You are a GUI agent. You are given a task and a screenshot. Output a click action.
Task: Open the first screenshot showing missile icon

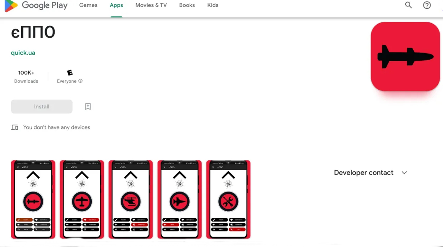pos(33,199)
